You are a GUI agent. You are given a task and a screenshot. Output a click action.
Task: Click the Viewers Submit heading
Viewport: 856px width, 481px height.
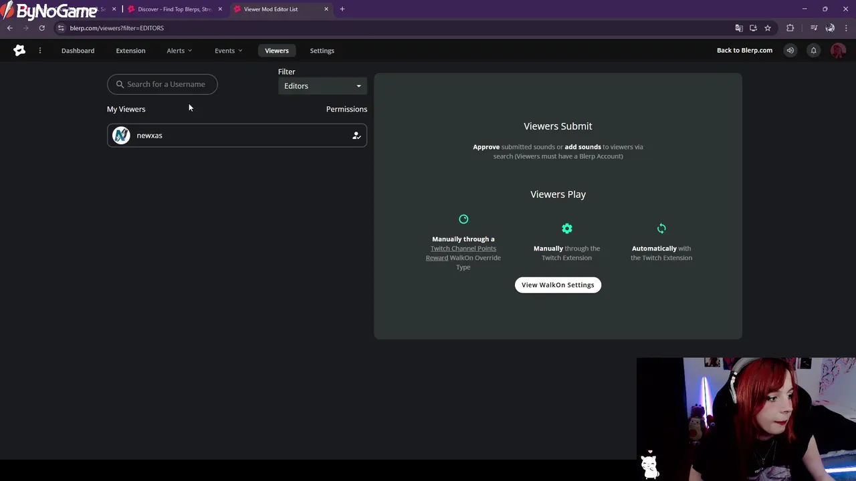tap(558, 126)
